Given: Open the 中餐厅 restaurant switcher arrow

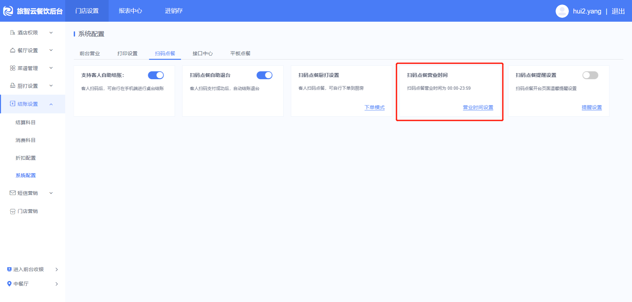Looking at the screenshot, I should pyautogui.click(x=57, y=284).
